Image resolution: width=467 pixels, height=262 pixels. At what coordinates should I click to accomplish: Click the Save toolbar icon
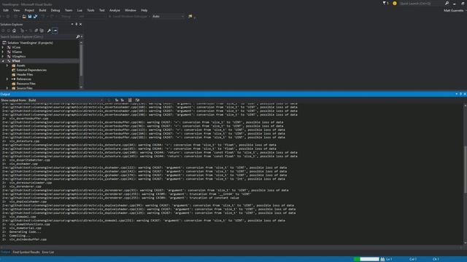(x=30, y=17)
